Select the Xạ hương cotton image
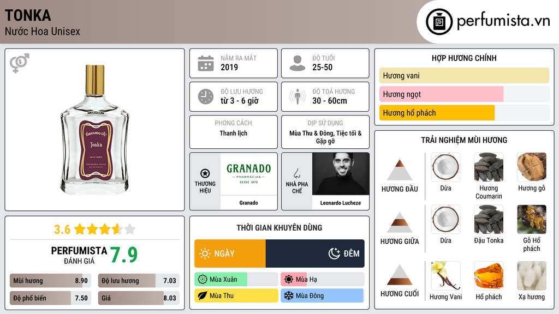This screenshot has width=559, height=314. 532,275
